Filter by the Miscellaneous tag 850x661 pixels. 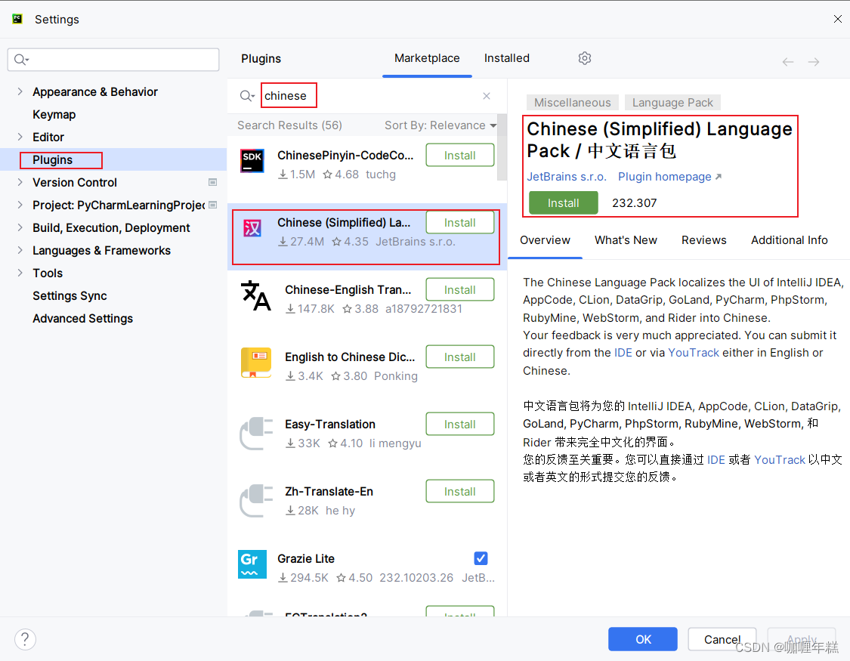[x=573, y=103]
